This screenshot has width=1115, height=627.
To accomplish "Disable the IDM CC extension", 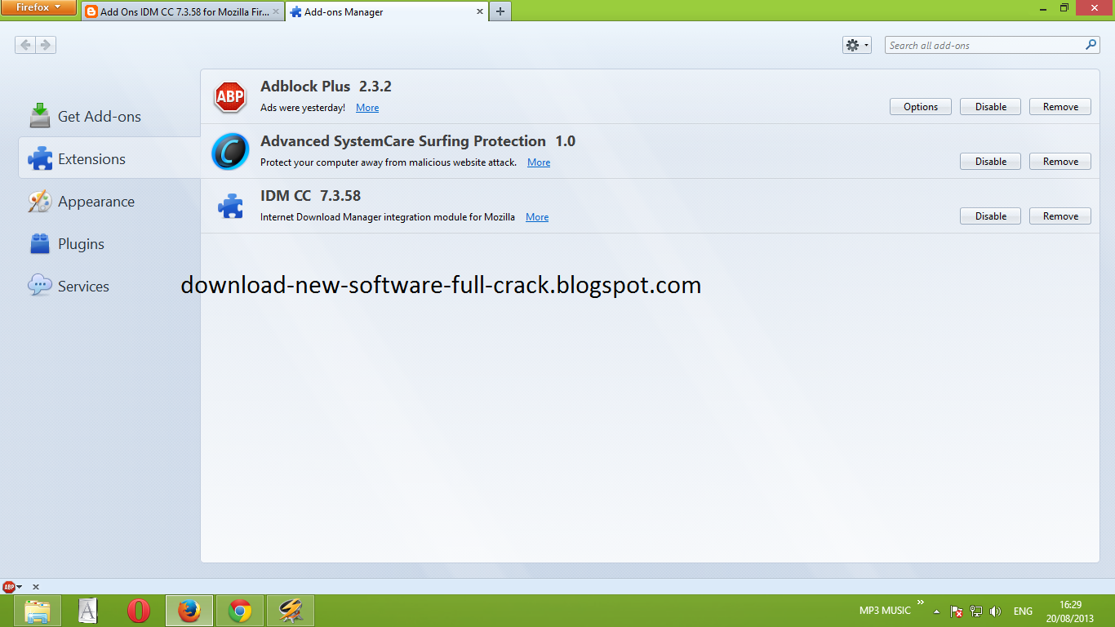I will click(991, 216).
